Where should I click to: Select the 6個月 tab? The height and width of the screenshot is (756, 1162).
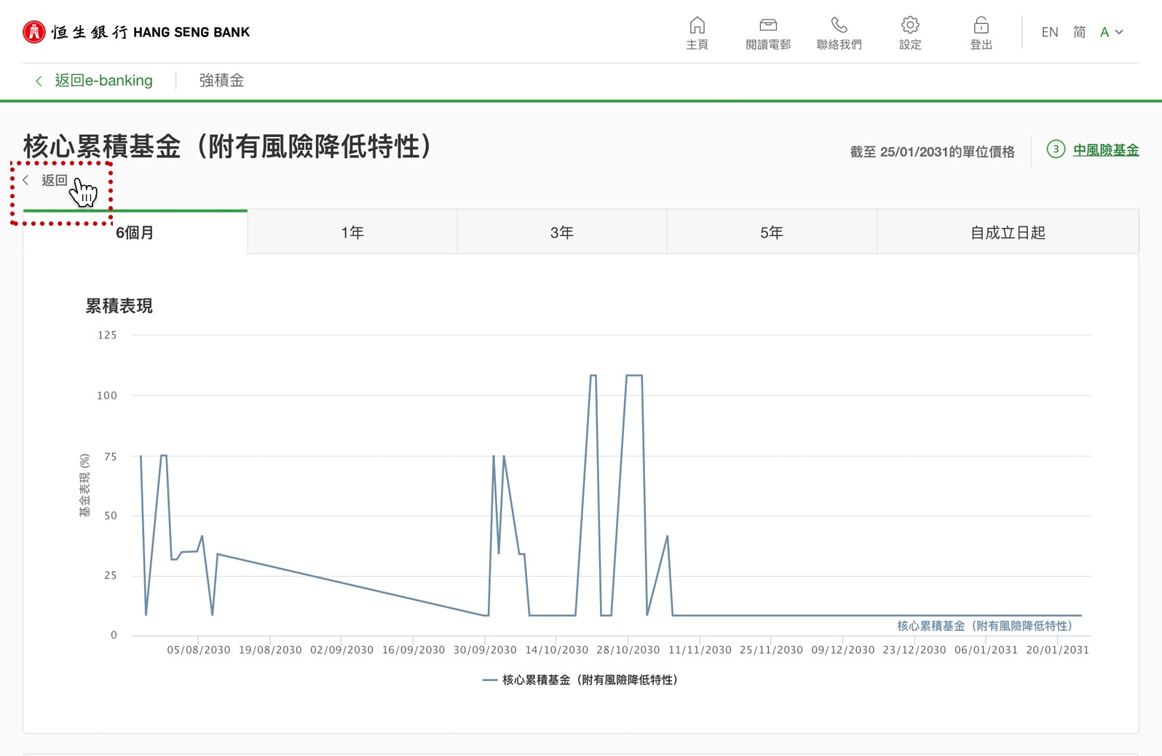pyautogui.click(x=135, y=232)
